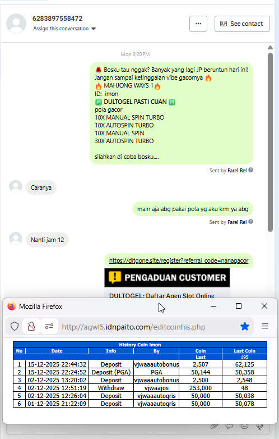The width and height of the screenshot is (279, 439).
Task: Click the 50,144 coin cell
Action: coord(201,372)
